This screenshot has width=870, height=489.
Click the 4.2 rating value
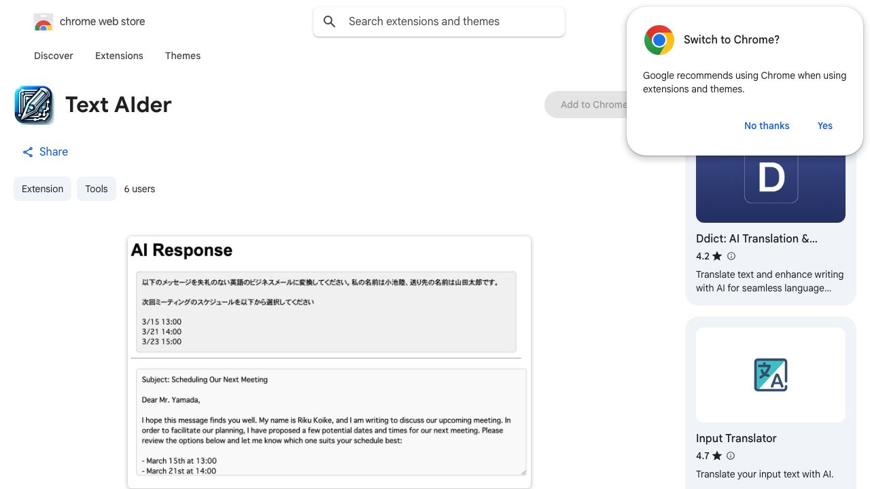click(703, 256)
